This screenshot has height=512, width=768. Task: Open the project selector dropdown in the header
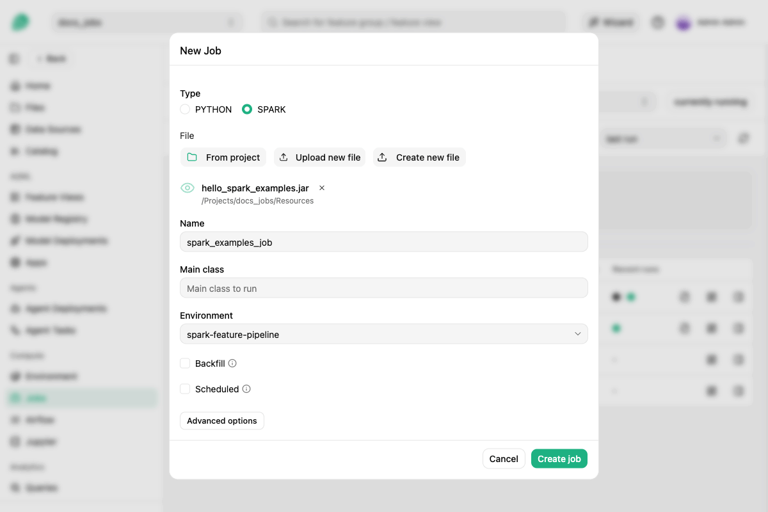(147, 22)
